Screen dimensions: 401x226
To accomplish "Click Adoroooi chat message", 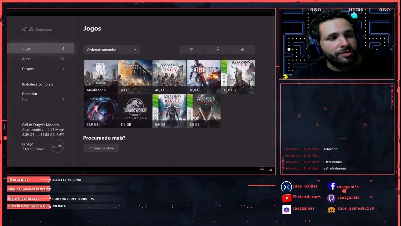I will pos(331,149).
